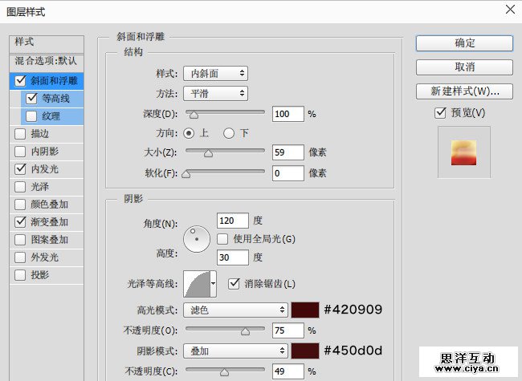Click the highlight mode color swatch
This screenshot has width=522, height=381.
click(x=305, y=310)
